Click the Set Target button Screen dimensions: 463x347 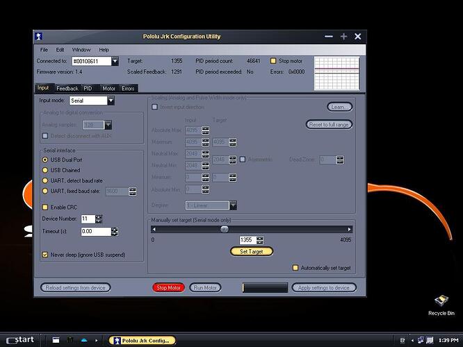point(251,251)
